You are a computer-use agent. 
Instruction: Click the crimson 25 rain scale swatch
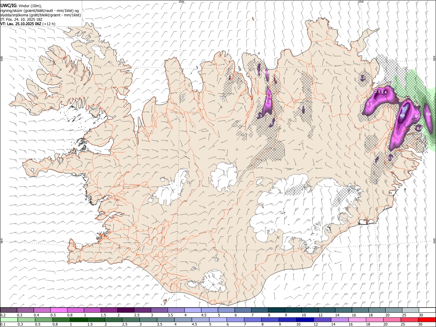409,320
